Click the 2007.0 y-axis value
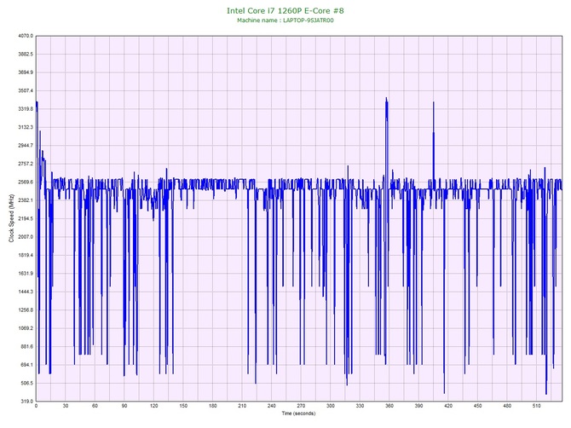571x428 pixels. (x=26, y=237)
